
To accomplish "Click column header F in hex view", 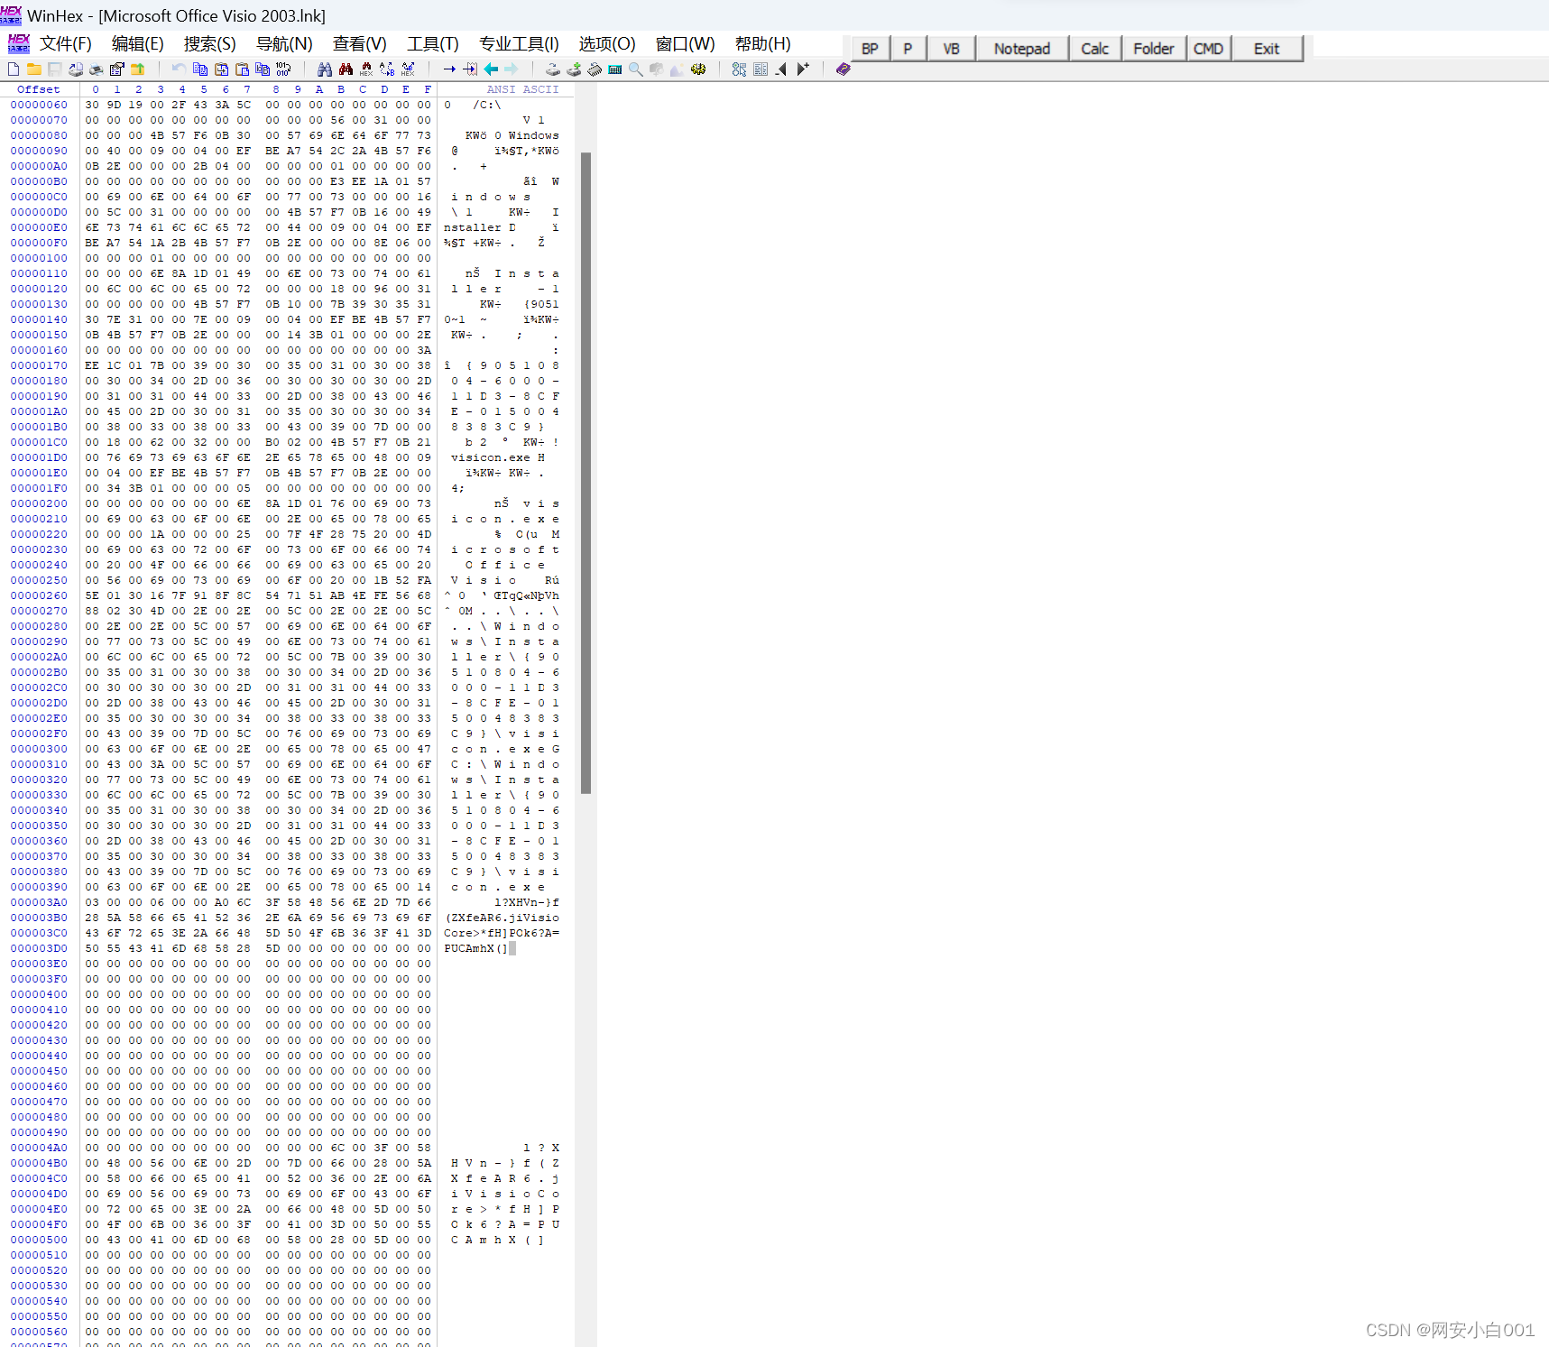I will (x=427, y=89).
